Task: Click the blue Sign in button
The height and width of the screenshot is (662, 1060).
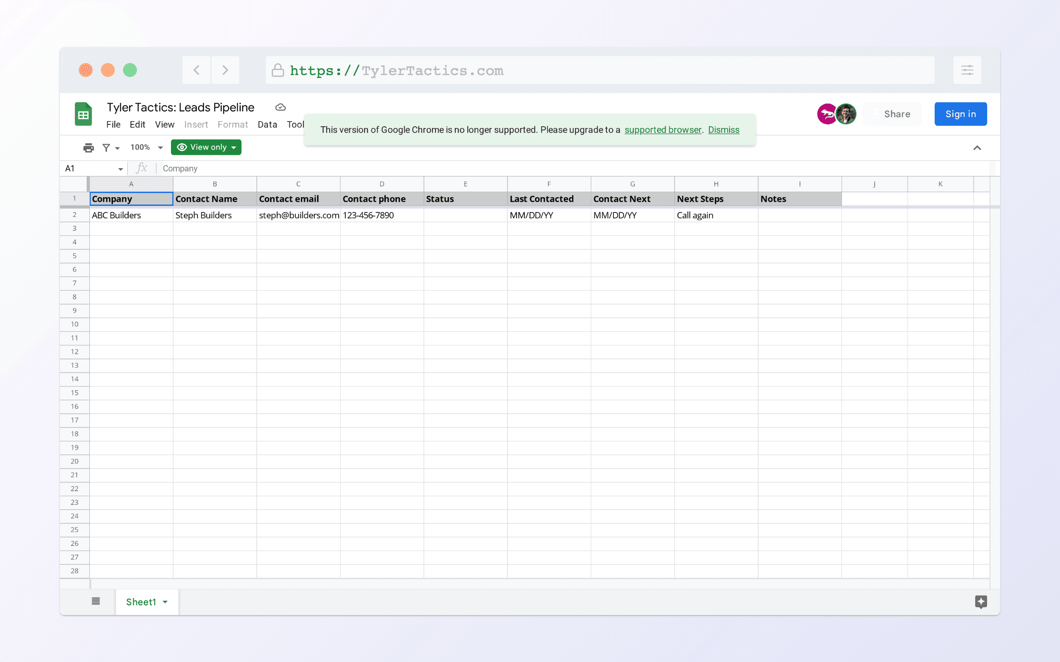Action: click(x=960, y=114)
